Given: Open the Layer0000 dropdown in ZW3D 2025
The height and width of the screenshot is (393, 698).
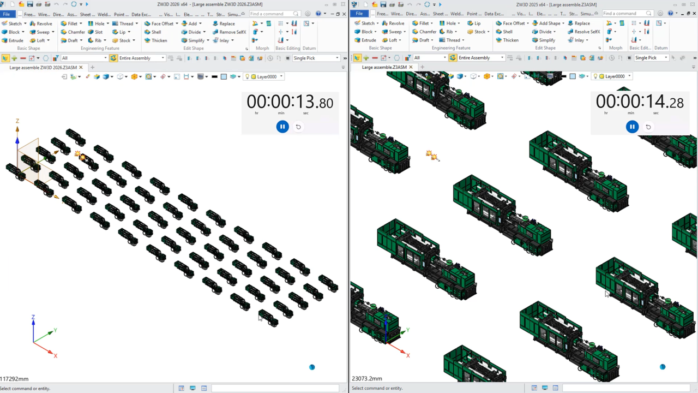Looking at the screenshot, I should point(629,76).
